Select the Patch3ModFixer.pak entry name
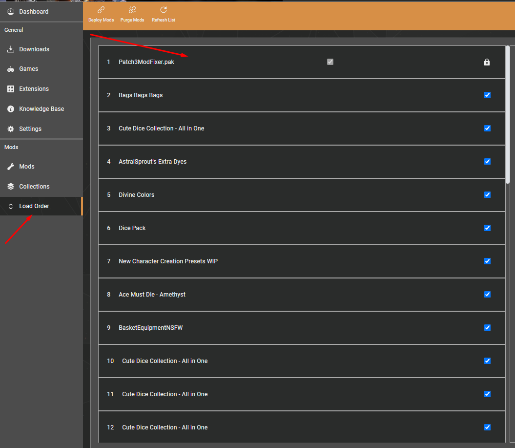Viewport: 515px width, 448px height. pyautogui.click(x=146, y=62)
